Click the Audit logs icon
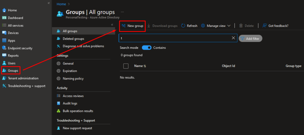The width and height of the screenshot is (304, 135). tap(58, 103)
